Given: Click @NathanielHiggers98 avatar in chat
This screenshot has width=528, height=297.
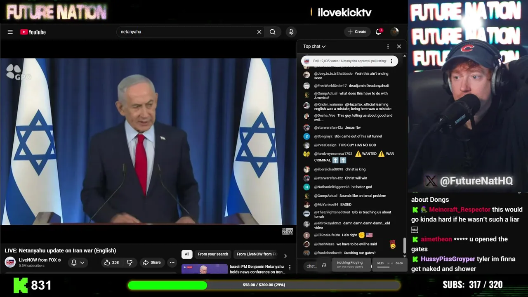Looking at the screenshot, I should click(306, 187).
